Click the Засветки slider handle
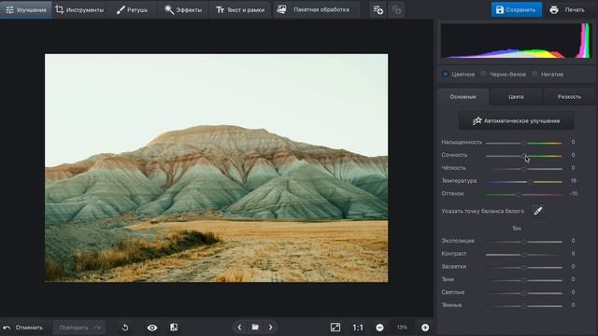The image size is (598, 336). point(524,268)
